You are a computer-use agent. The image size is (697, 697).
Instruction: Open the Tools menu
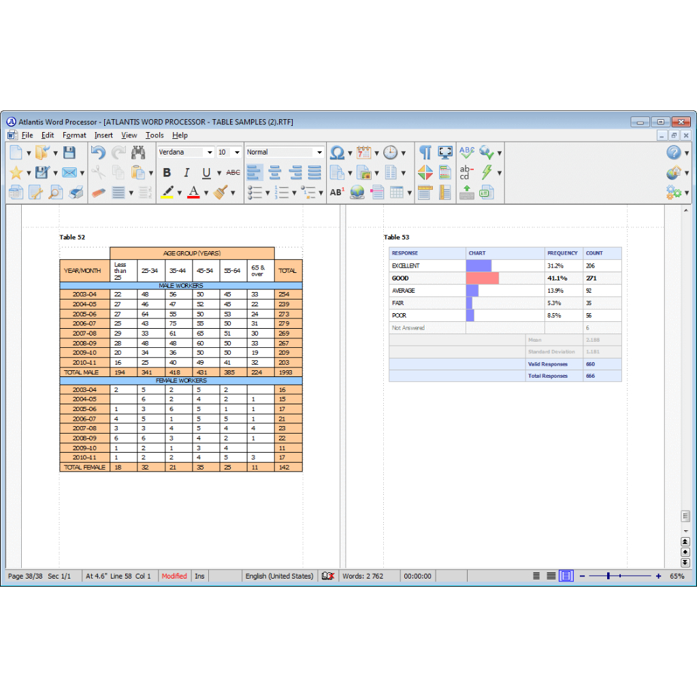click(155, 135)
